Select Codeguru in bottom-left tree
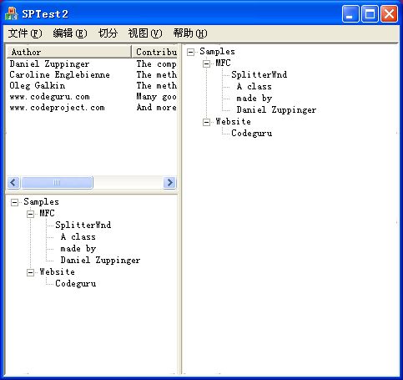The width and height of the screenshot is (403, 380). point(76,284)
